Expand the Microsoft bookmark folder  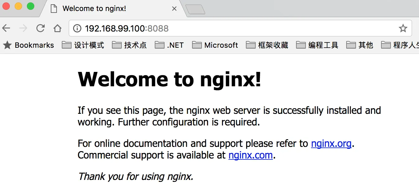point(215,45)
